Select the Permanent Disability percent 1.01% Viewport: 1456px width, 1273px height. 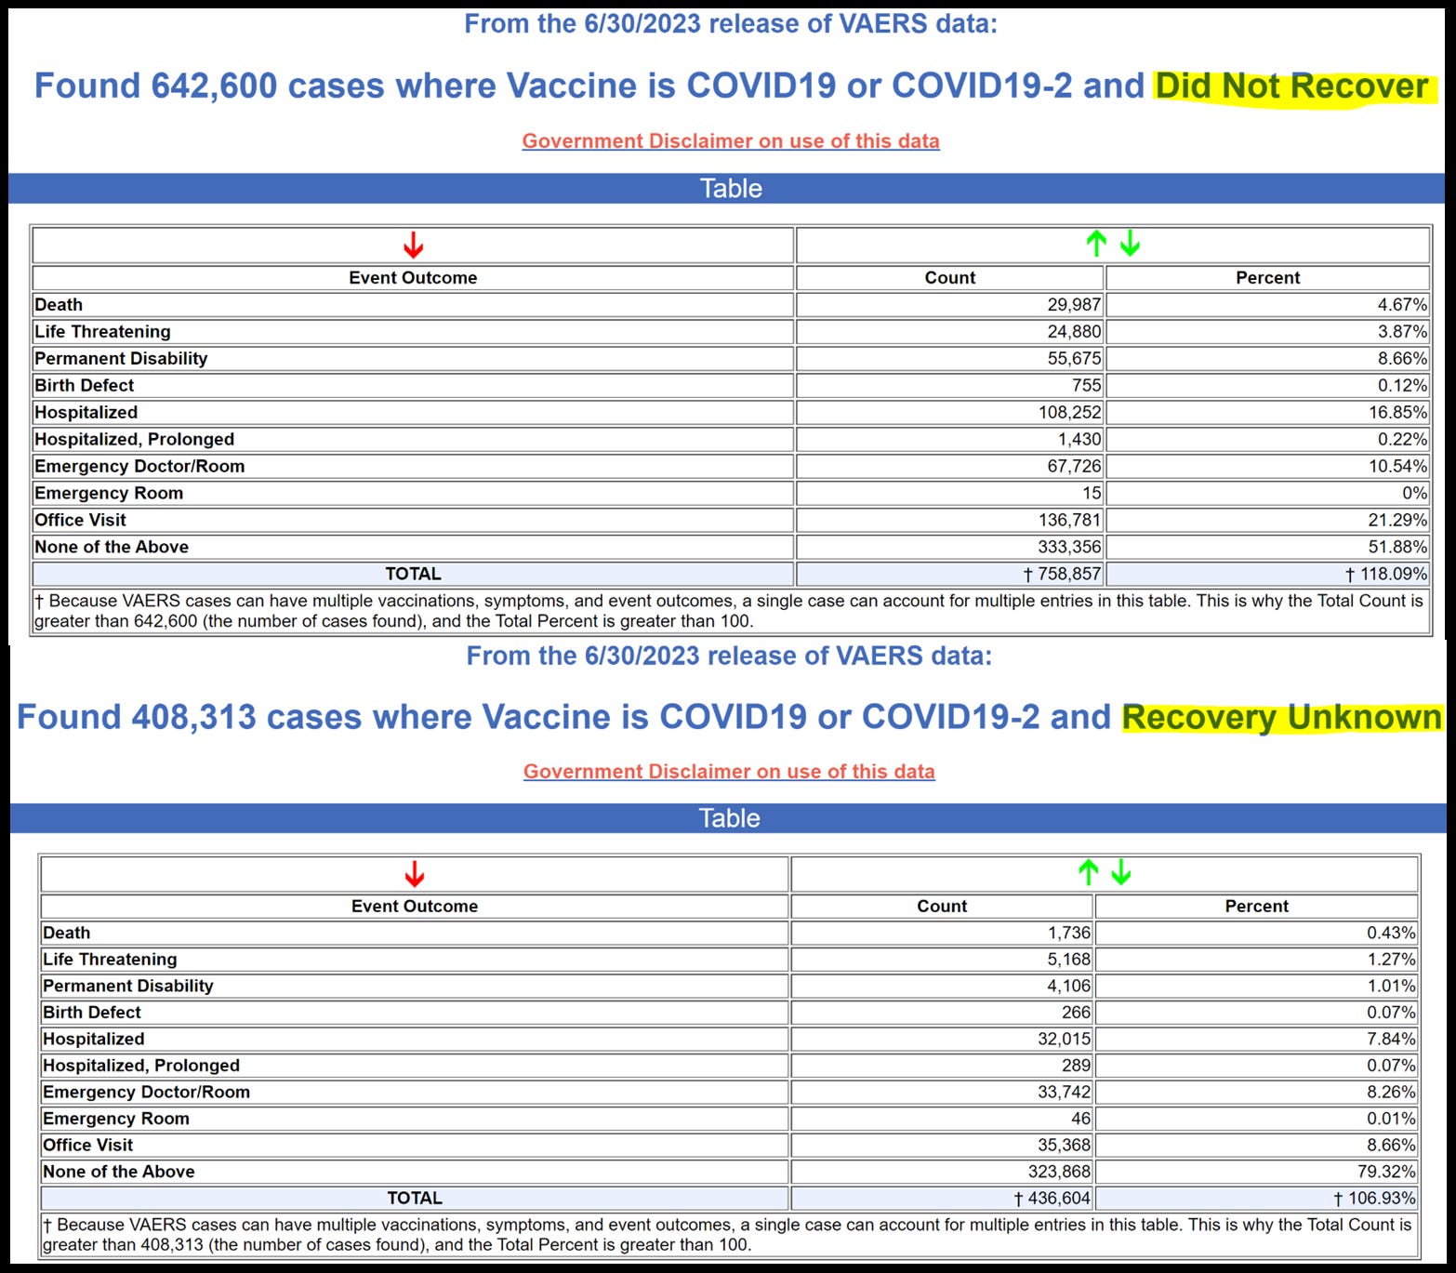[x=1392, y=986]
